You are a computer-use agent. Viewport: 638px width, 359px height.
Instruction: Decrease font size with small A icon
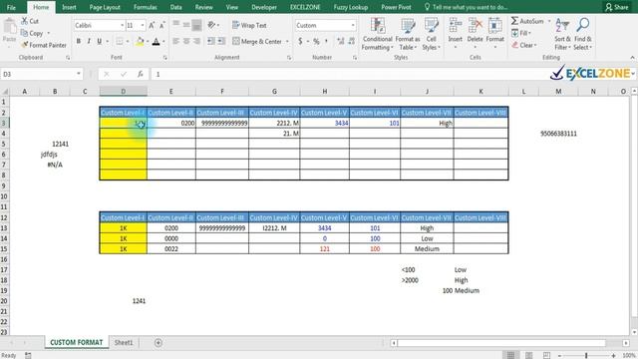(x=161, y=25)
